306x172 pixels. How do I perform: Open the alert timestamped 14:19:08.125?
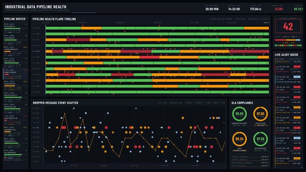click(288, 79)
